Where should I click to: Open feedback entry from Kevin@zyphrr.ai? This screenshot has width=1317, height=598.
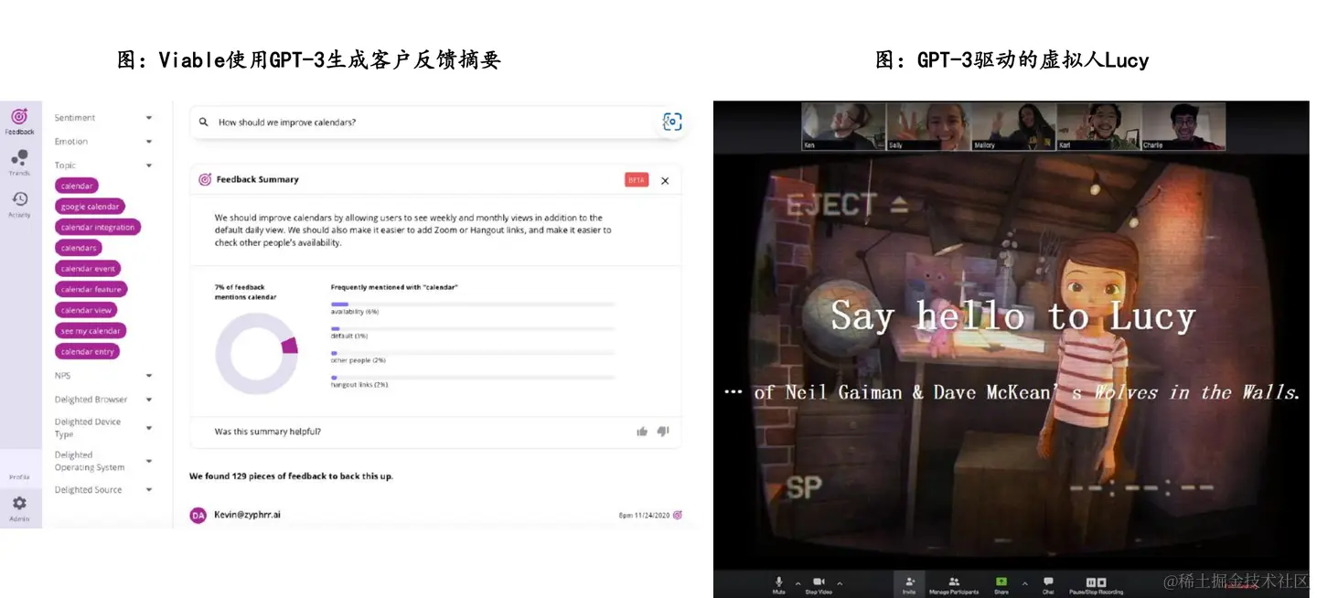click(247, 515)
